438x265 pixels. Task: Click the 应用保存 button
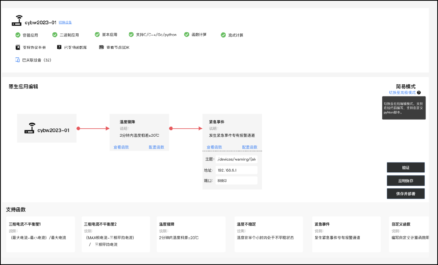(x=406, y=181)
